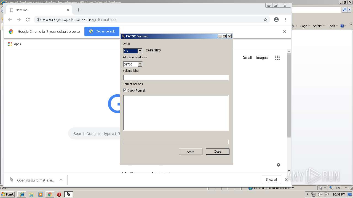Open Internet Explorer from the taskbar
This screenshot has width=353, height=198.
tap(22, 194)
